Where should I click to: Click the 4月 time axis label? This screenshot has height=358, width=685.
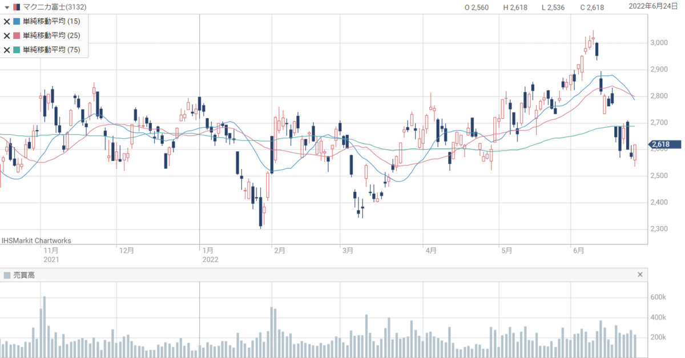coord(432,250)
